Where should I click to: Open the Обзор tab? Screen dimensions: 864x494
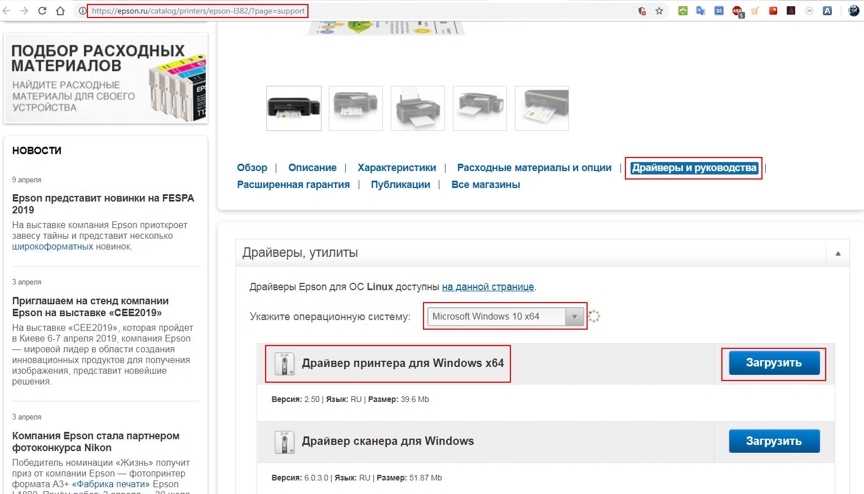[252, 168]
